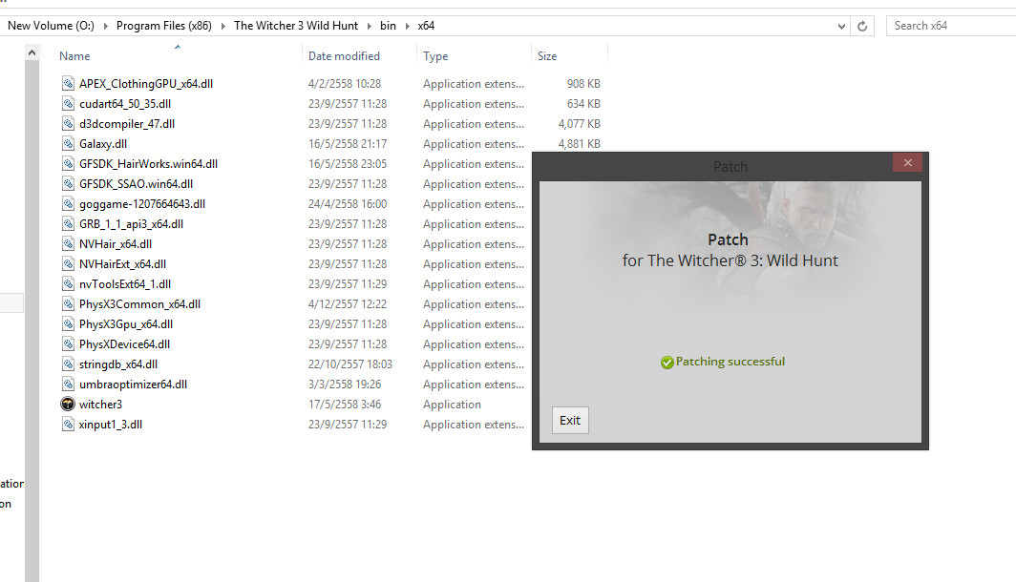
Task: Click the GRB_1_1_api3_x64.dll file icon
Action: pos(68,224)
